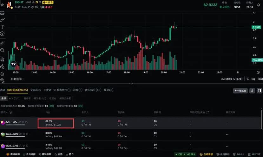Open the 挂单(0) tab
The image size is (263, 157).
pos(108,90)
